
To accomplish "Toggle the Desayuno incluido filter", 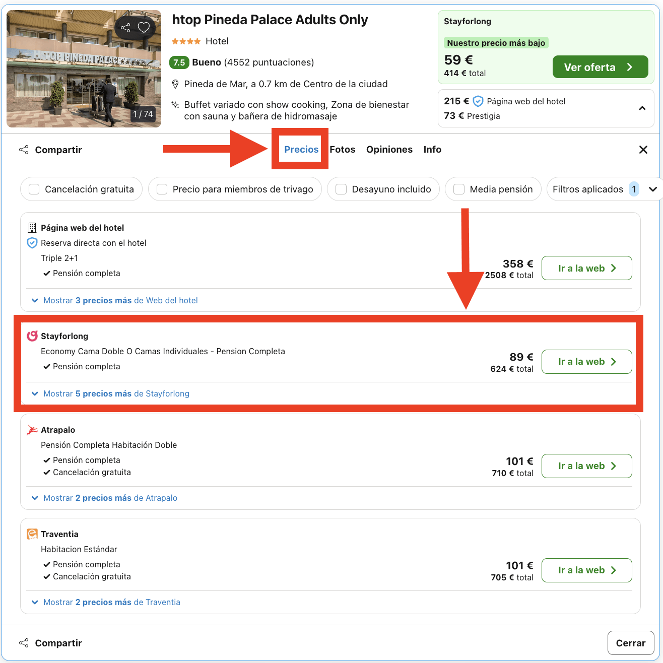I will click(x=341, y=189).
